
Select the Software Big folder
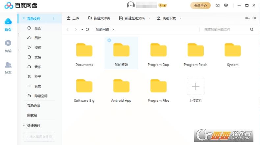pyautogui.click(x=84, y=86)
